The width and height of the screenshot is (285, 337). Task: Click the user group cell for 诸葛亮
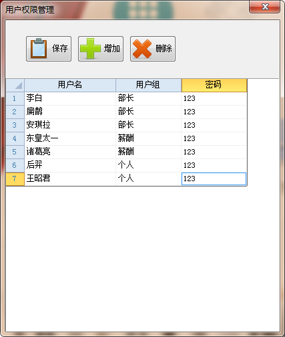coord(148,152)
